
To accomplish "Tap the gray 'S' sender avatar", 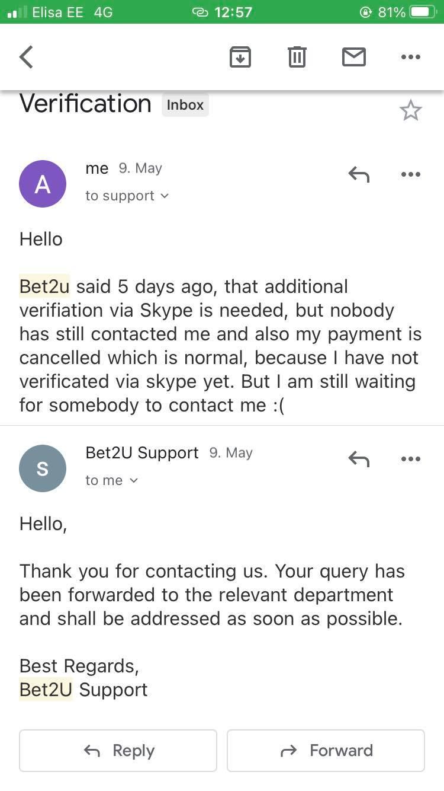I will click(43, 468).
